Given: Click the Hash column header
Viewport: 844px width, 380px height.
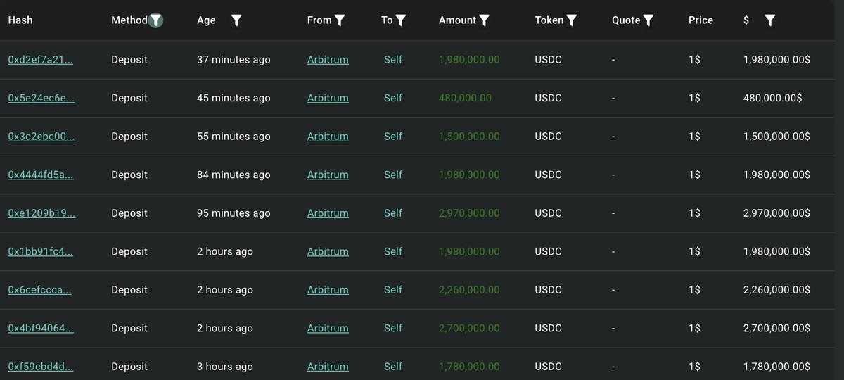Looking at the screenshot, I should [20, 20].
